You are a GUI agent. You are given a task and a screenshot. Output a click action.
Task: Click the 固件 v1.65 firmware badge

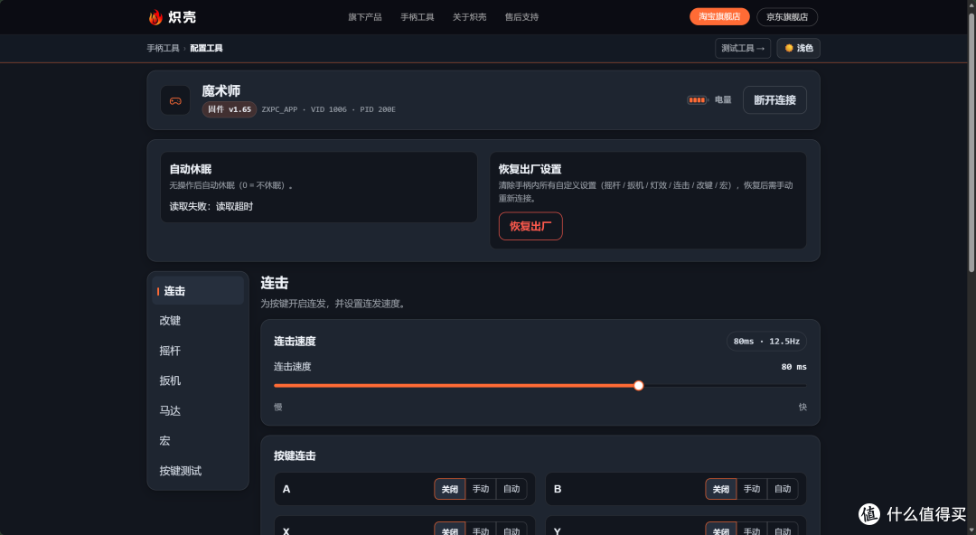tap(229, 109)
